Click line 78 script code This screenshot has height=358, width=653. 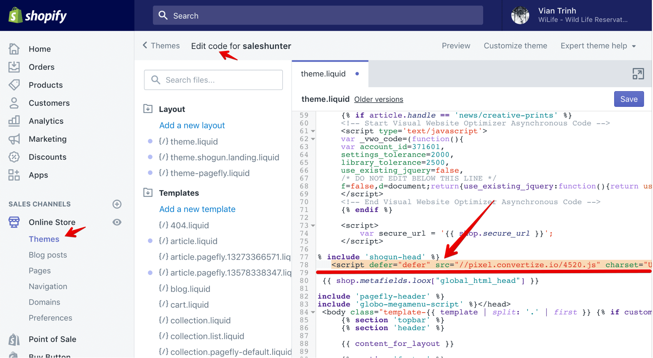[492, 265]
